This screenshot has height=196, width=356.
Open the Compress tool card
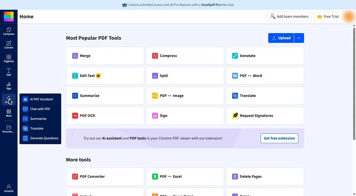pos(185,56)
